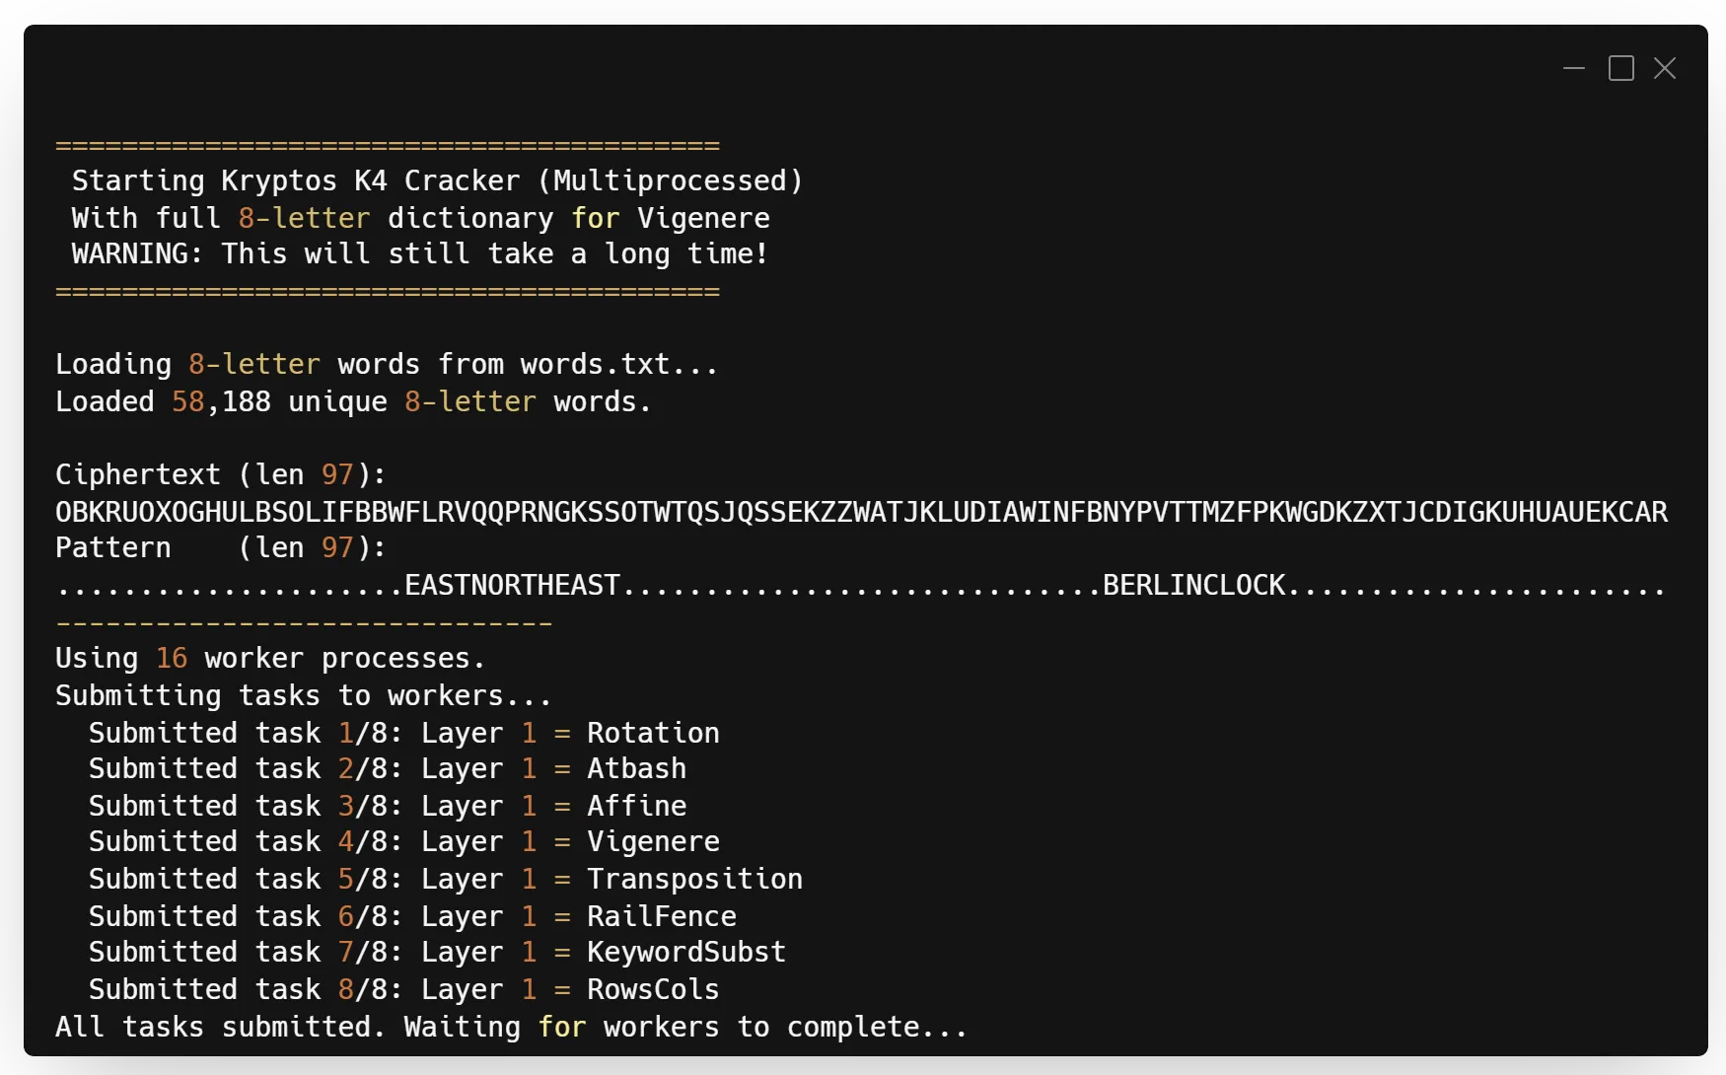Click the task 1/8 Rotation line
Image resolution: width=1726 pixels, height=1075 pixels.
[x=403, y=733]
